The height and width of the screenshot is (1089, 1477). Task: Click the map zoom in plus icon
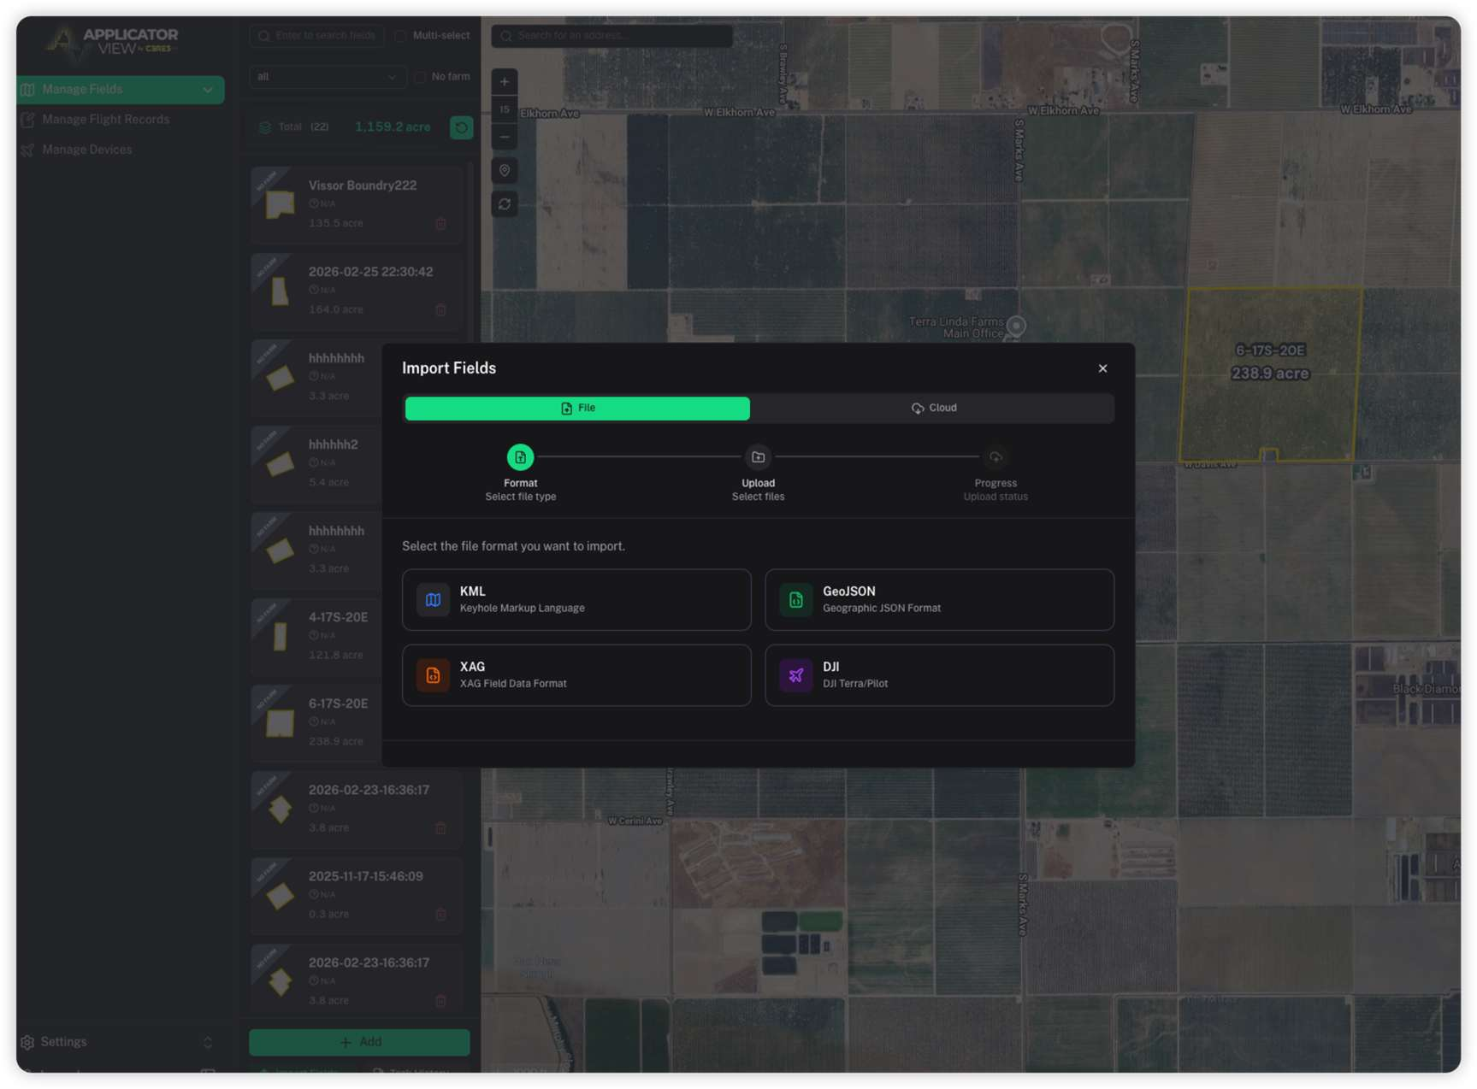pos(505,82)
